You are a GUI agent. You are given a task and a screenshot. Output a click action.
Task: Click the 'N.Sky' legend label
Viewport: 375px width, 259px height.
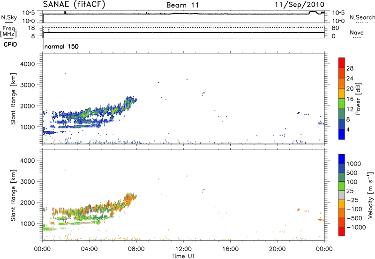pyautogui.click(x=9, y=17)
